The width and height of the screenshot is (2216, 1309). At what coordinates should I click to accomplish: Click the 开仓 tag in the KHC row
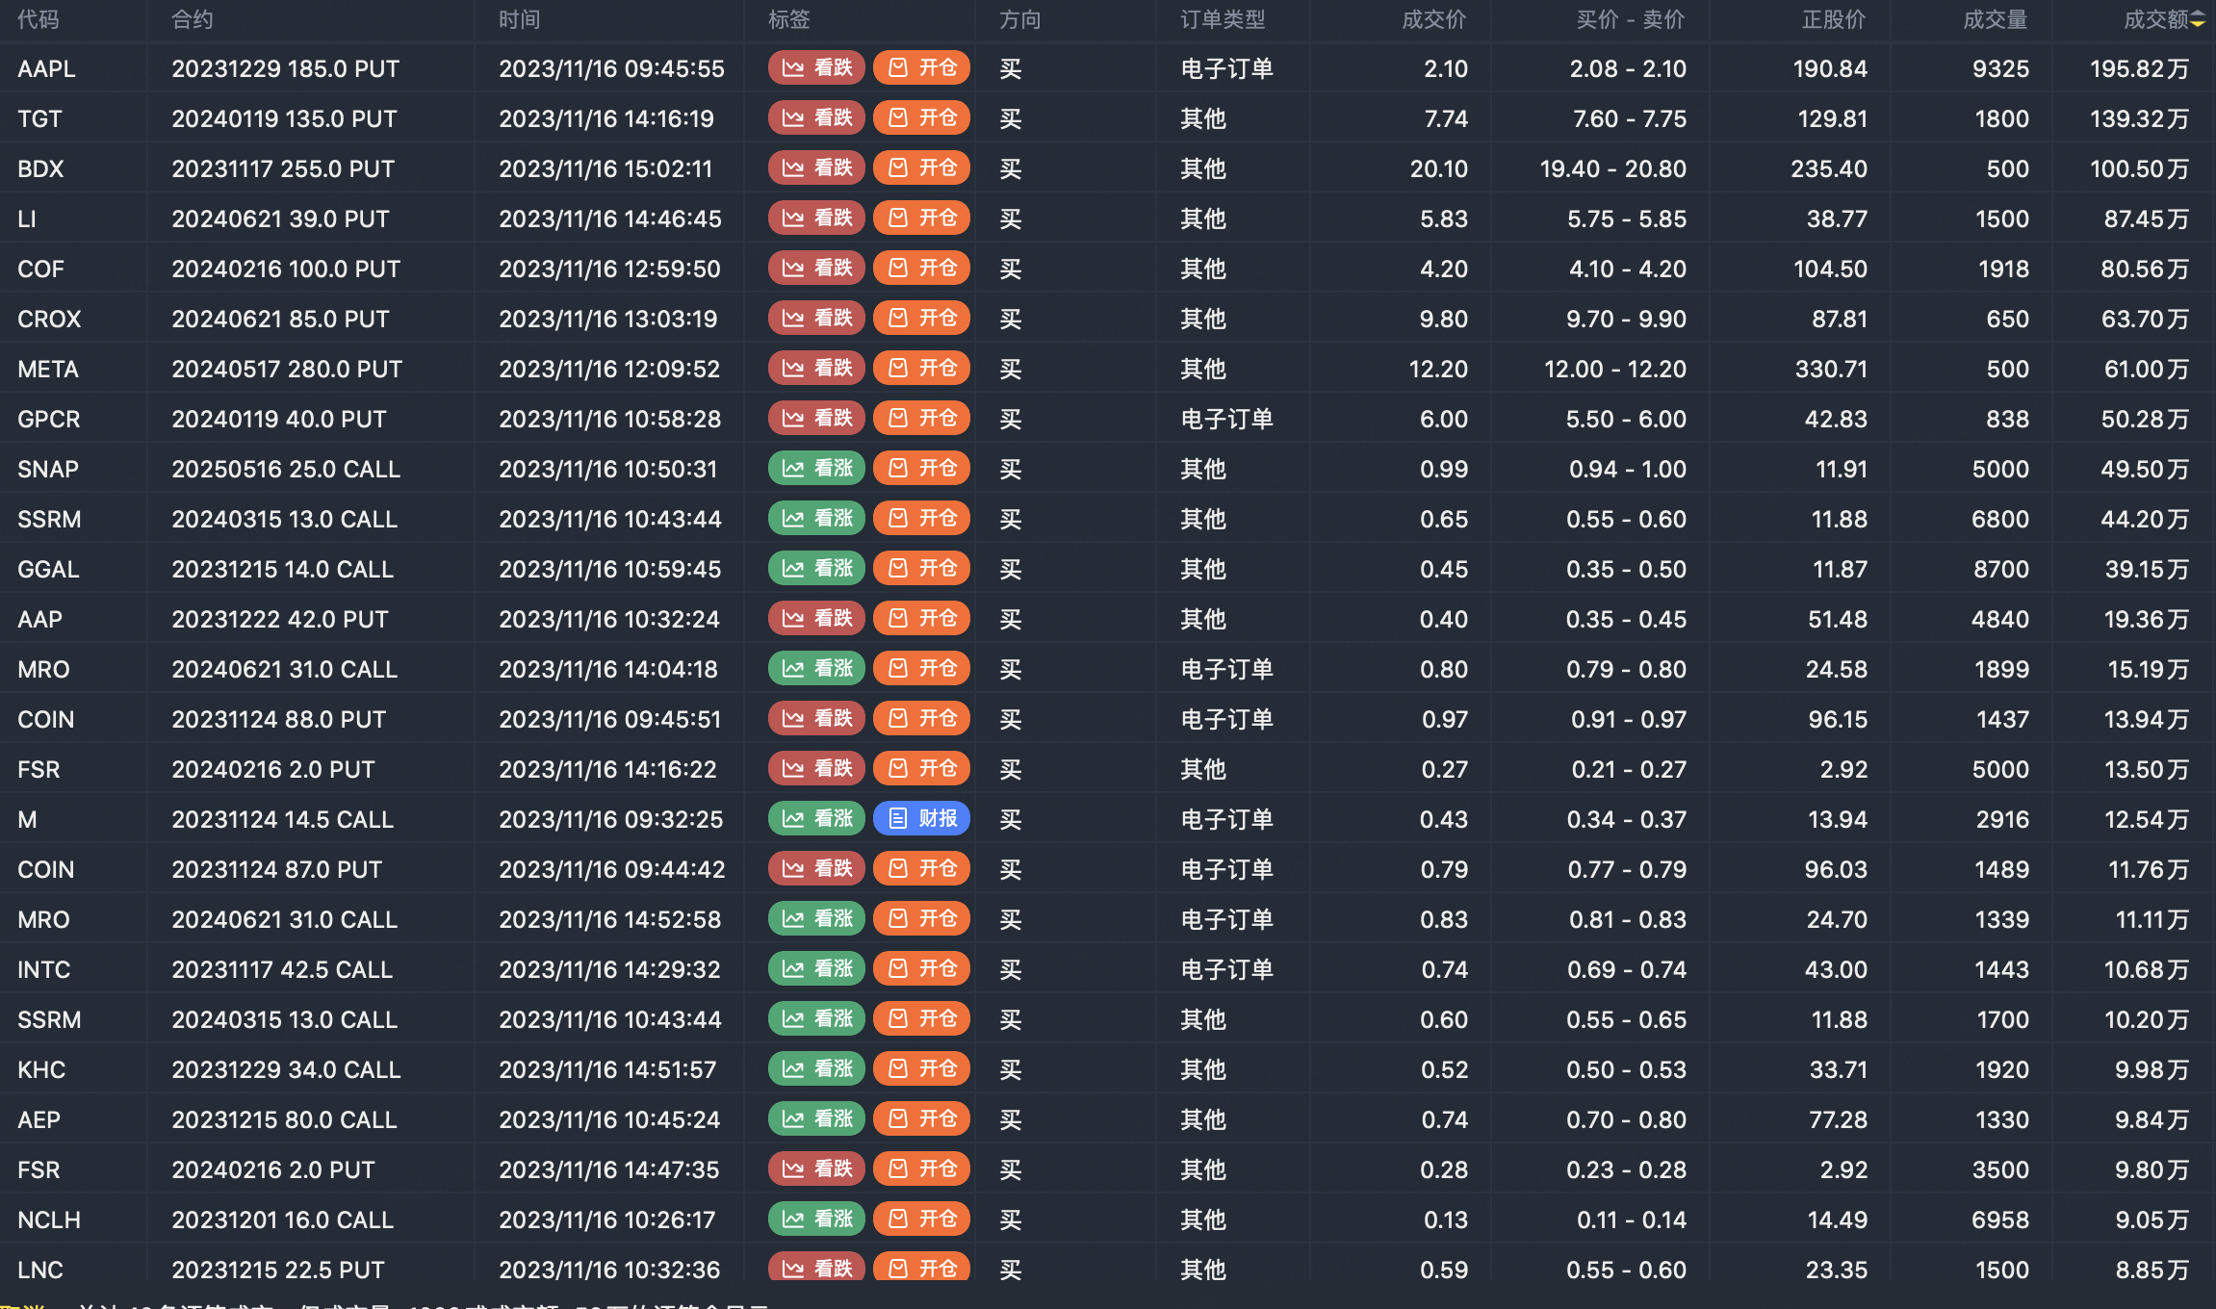pyautogui.click(x=921, y=1068)
